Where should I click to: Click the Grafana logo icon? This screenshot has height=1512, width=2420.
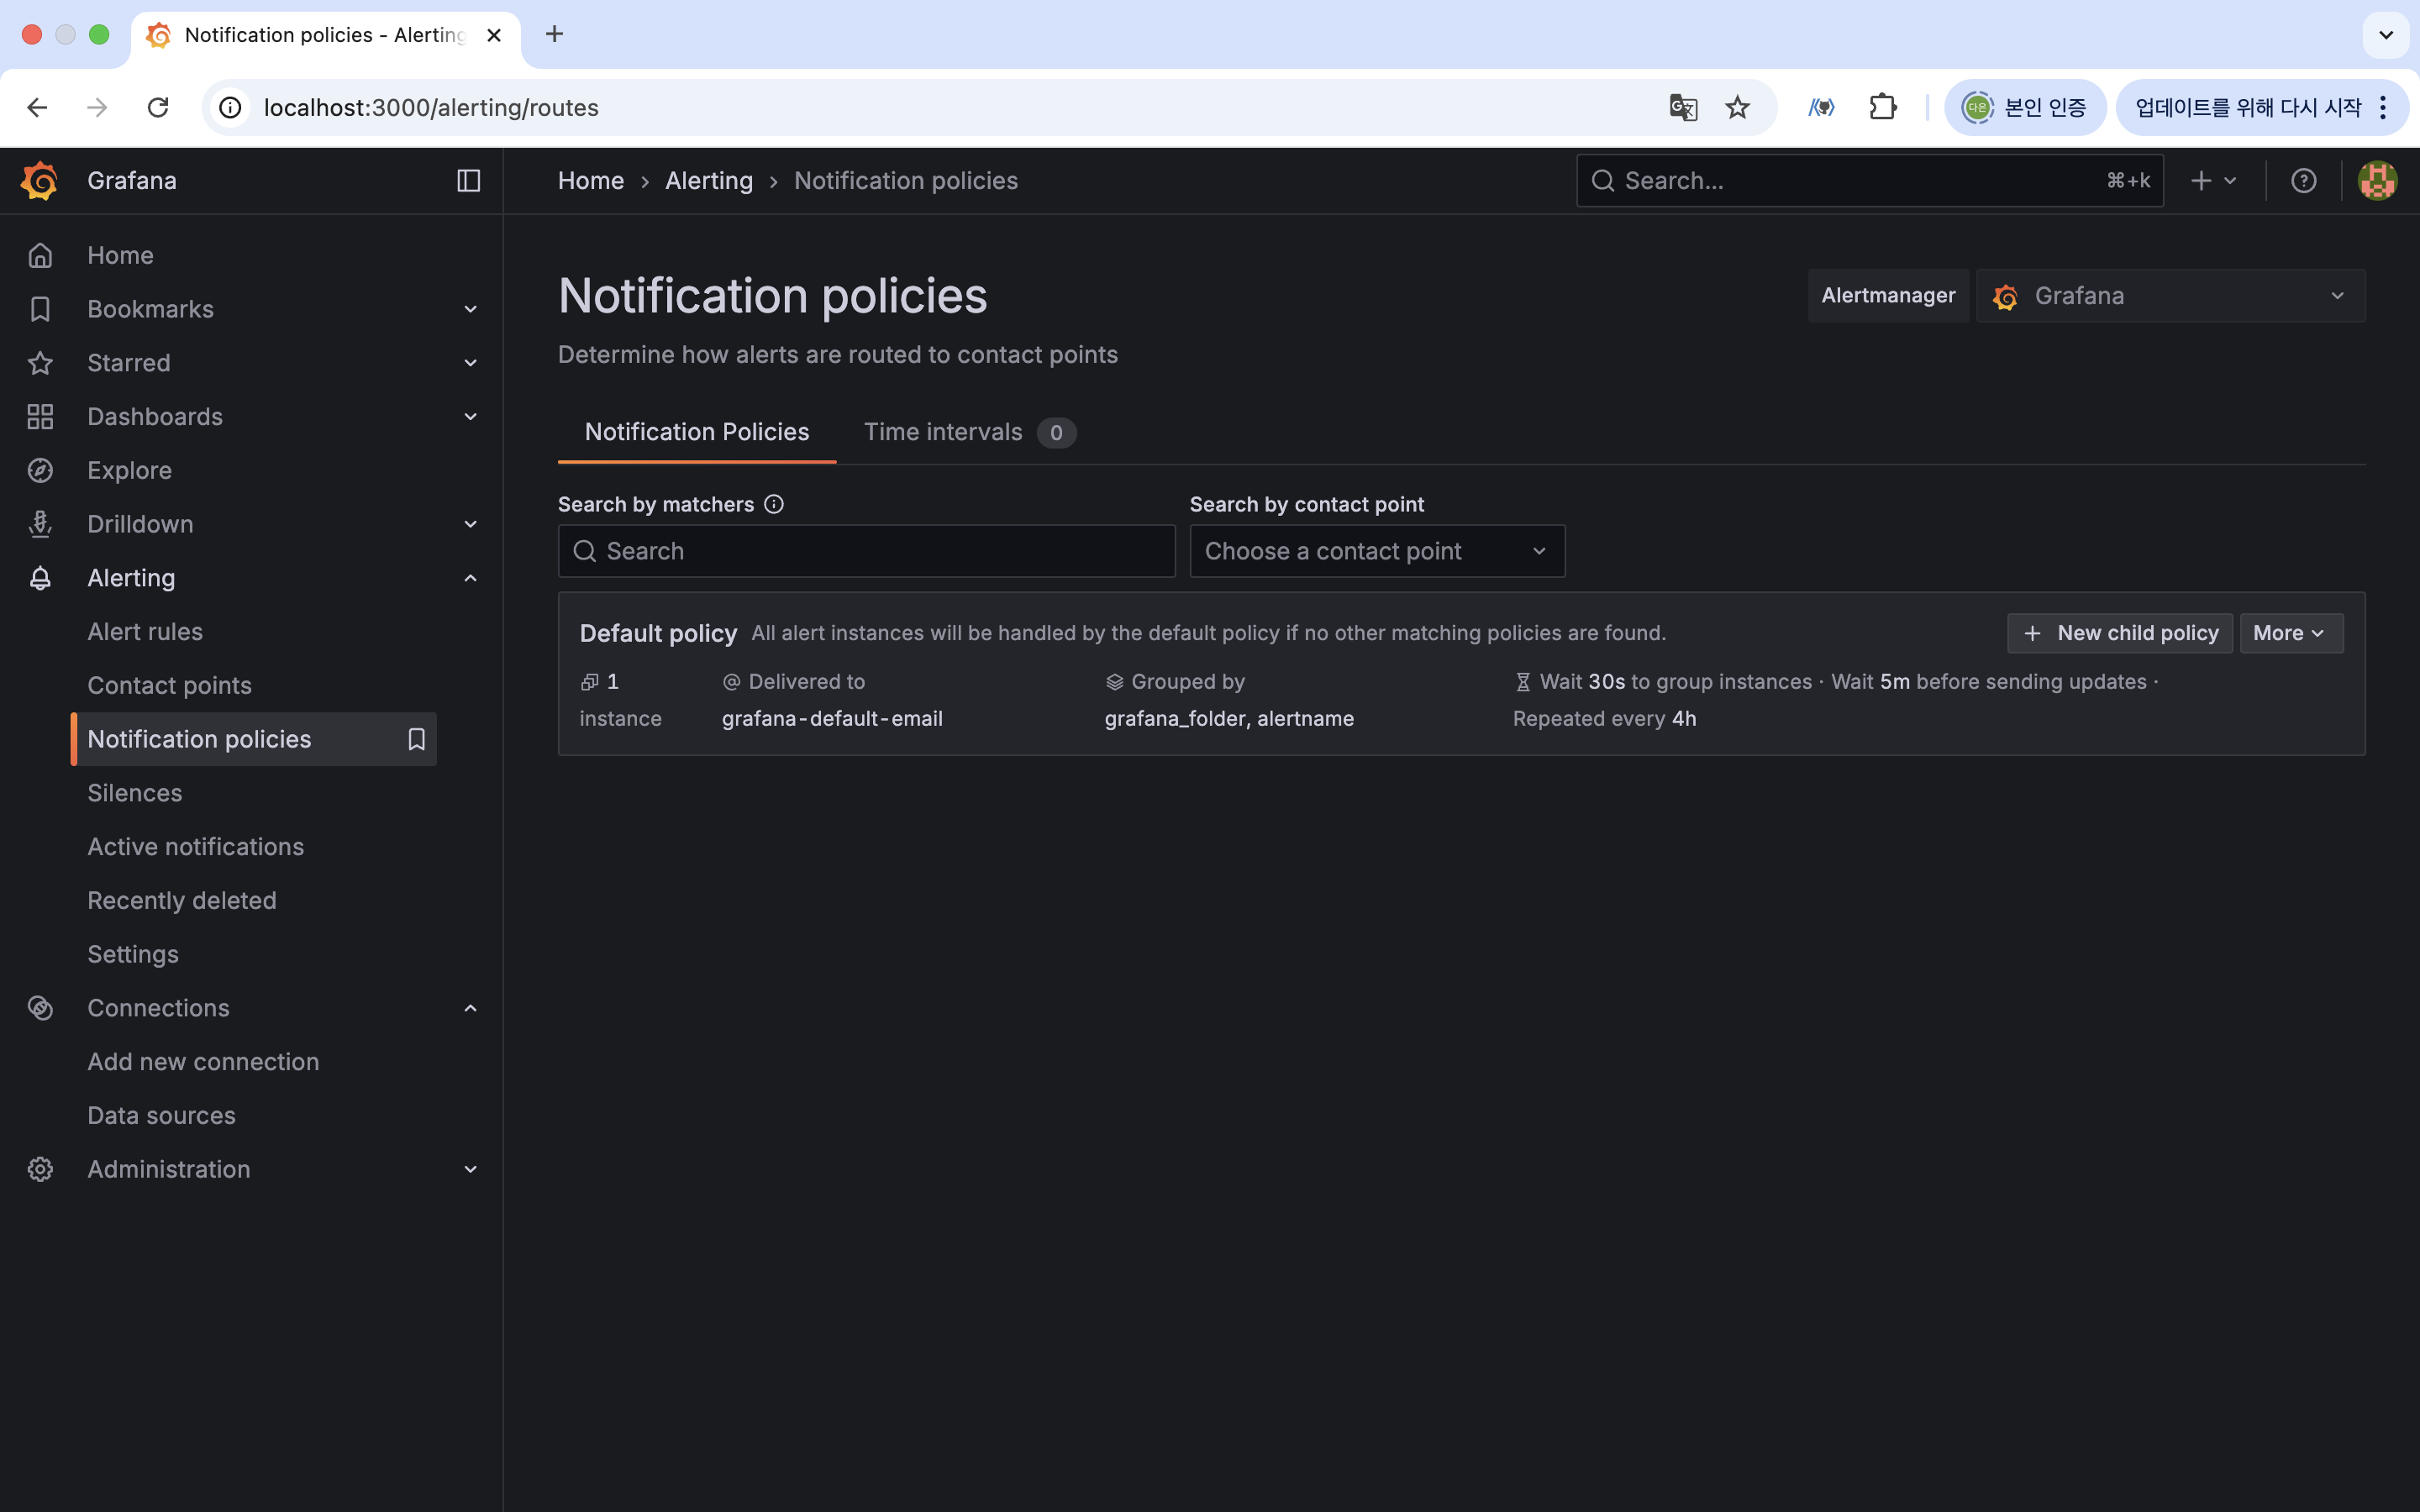39,181
